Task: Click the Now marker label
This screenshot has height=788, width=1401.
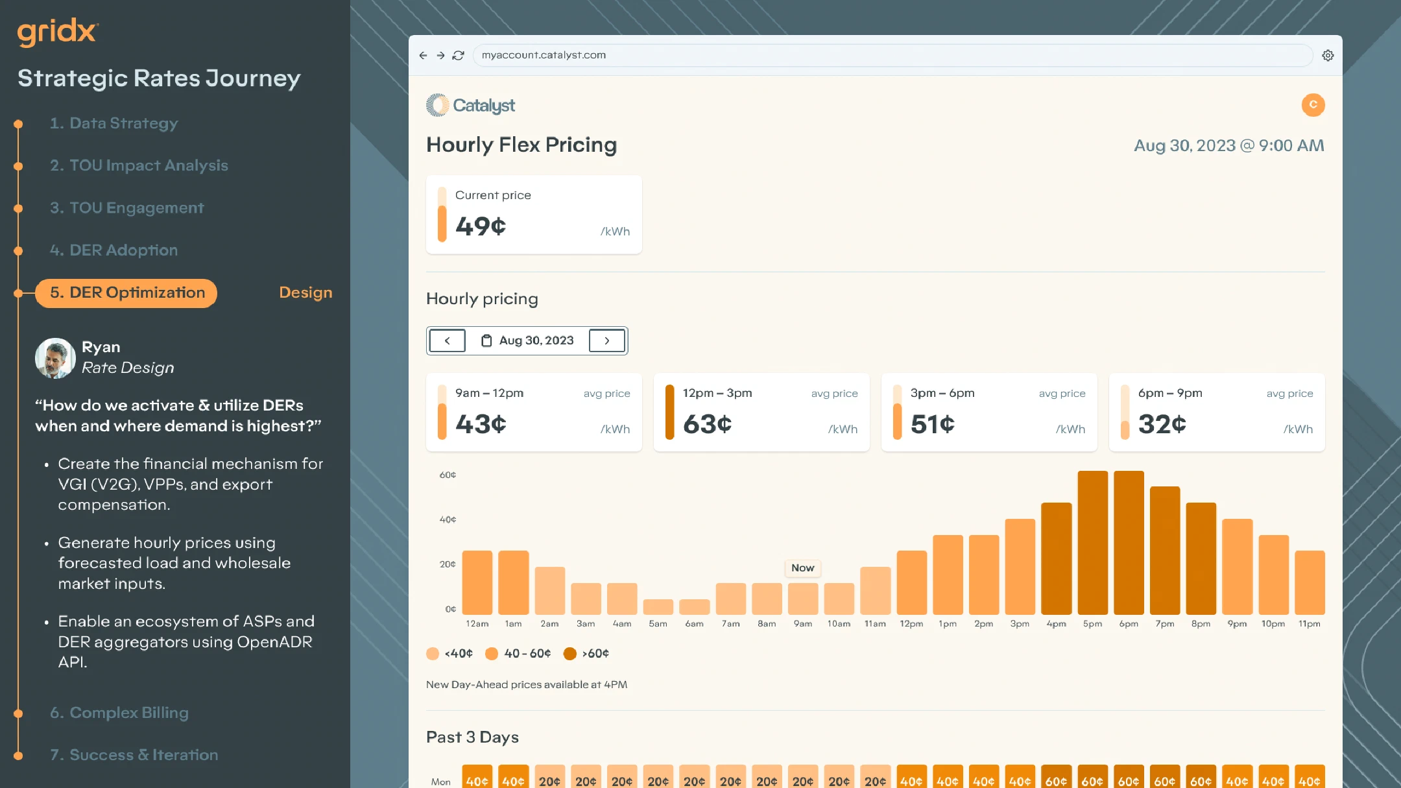Action: point(803,568)
